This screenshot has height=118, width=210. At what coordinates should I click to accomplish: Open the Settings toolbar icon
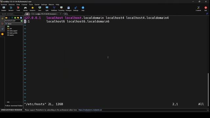pos(76,9)
